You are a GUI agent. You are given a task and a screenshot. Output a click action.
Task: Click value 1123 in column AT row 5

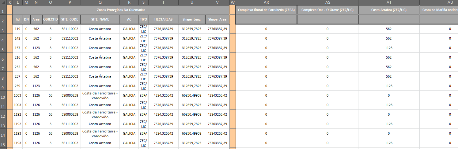click(388, 48)
